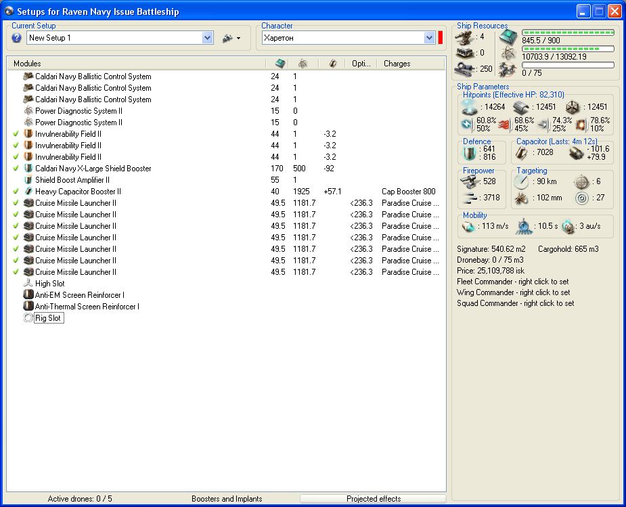626x507 pixels.
Task: Click the drone bandwidth icon beside 0 / 75
Action: tap(508, 70)
